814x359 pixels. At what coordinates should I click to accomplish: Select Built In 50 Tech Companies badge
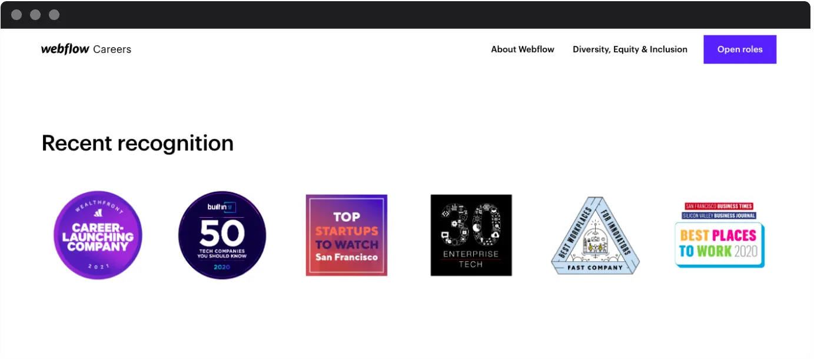(x=222, y=235)
